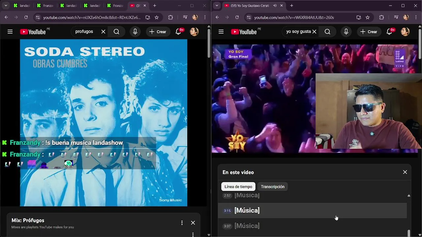Image resolution: width=422 pixels, height=237 pixels.
Task: Open notifications bell in right window
Action: 389,32
